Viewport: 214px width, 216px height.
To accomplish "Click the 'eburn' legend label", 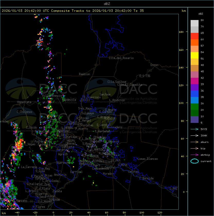I will 204,142.
